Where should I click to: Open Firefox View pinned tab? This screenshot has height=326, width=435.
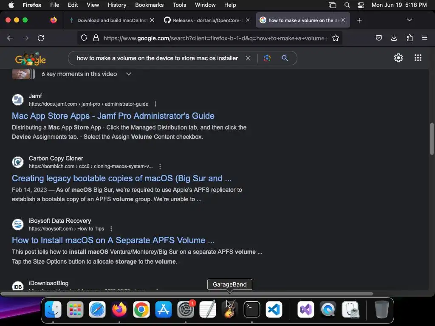click(54, 20)
